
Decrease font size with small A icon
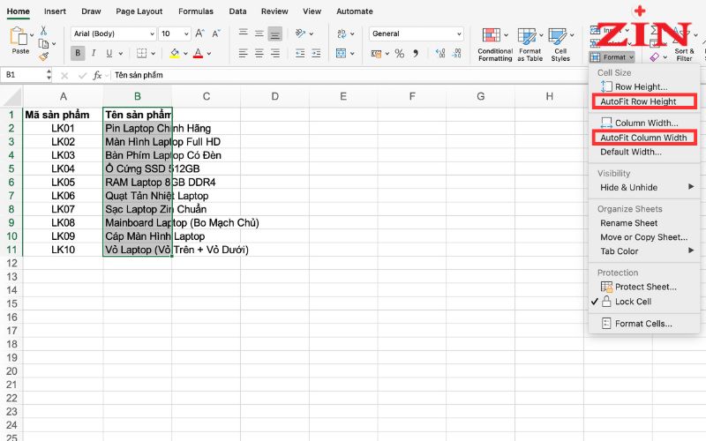[216, 34]
